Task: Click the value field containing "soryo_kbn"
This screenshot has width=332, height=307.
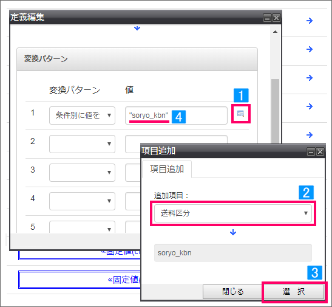Action: point(176,116)
